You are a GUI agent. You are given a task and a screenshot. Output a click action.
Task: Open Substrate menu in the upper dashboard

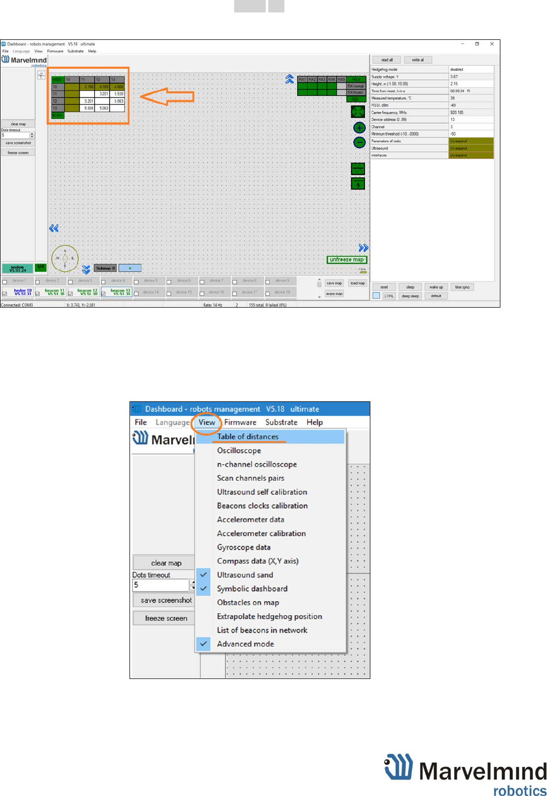76,51
